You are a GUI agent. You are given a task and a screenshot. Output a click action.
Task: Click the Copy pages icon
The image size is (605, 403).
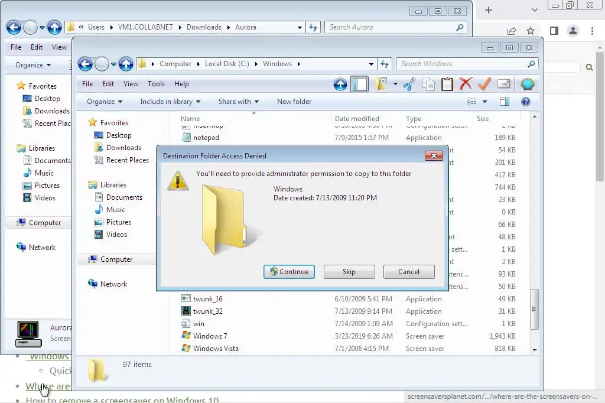coord(428,84)
